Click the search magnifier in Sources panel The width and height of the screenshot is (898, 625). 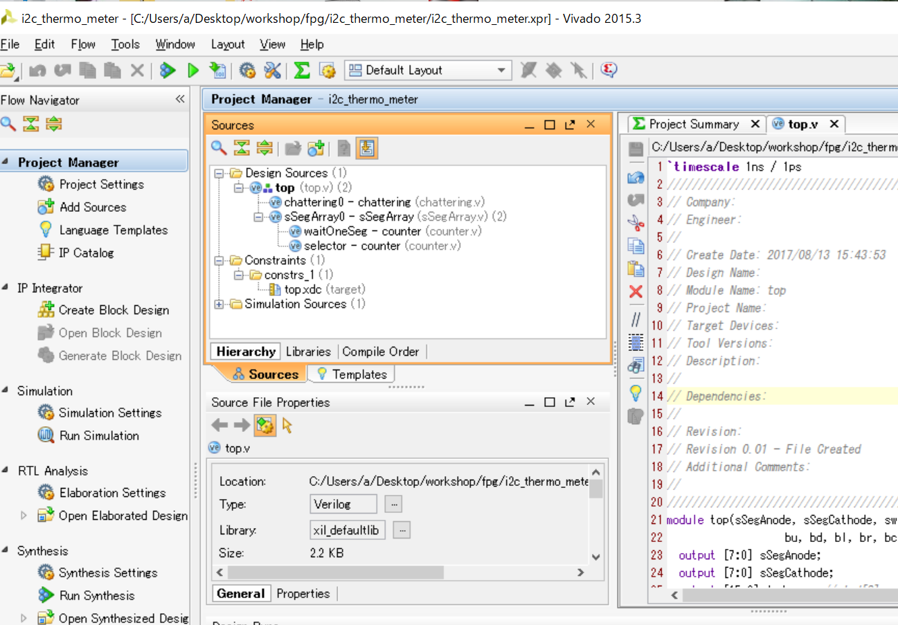(x=219, y=147)
